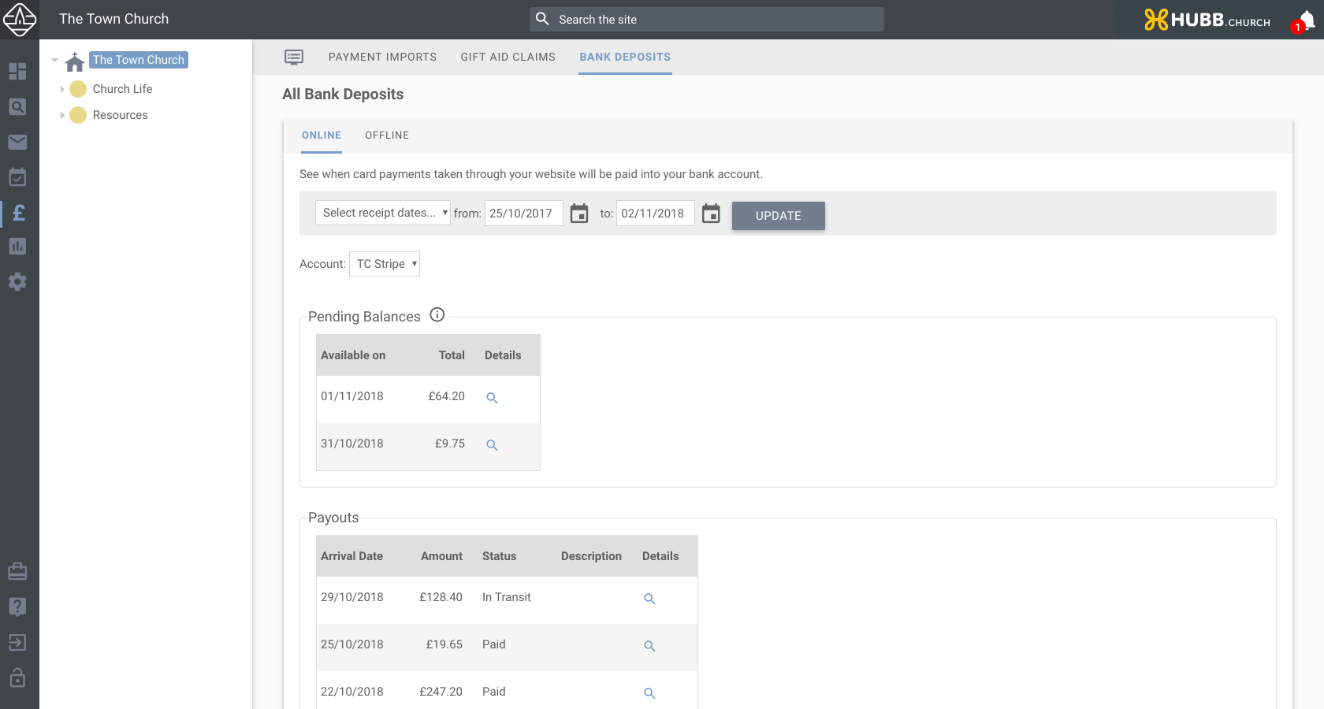Image resolution: width=1324 pixels, height=709 pixels.
Task: View details for 25/10/2018 payout
Action: click(x=649, y=646)
